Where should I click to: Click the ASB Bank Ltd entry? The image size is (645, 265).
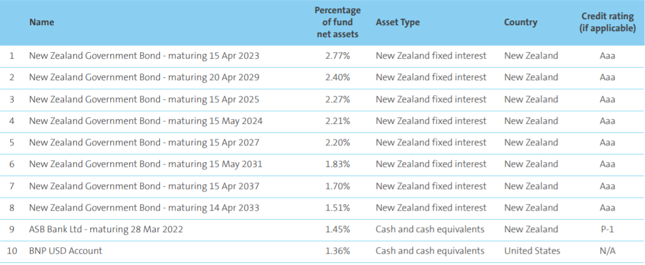106,229
